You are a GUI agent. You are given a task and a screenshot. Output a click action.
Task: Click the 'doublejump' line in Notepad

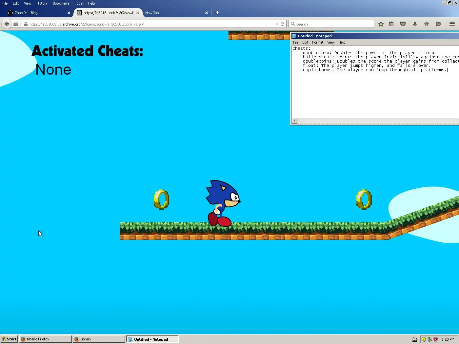pyautogui.click(x=369, y=53)
